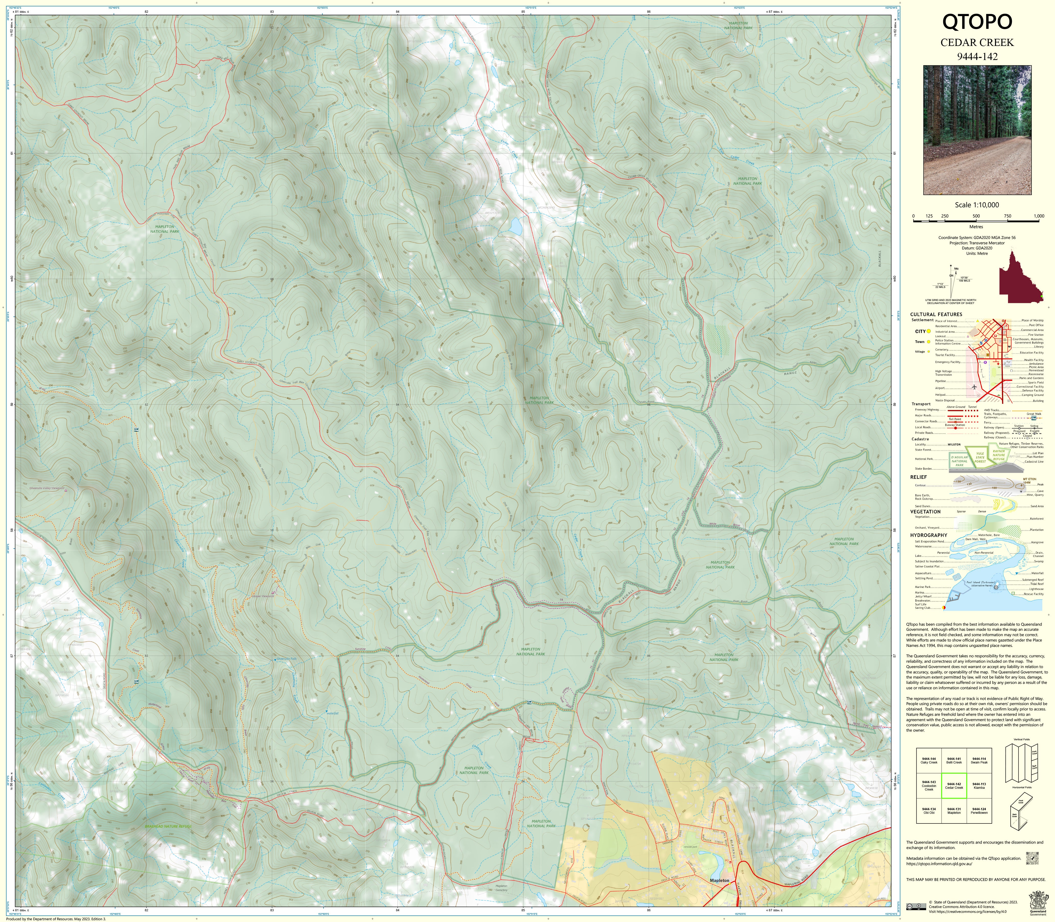Click the CULTURAL FEATURES legend heading
This screenshot has width=1055, height=922.
[936, 314]
